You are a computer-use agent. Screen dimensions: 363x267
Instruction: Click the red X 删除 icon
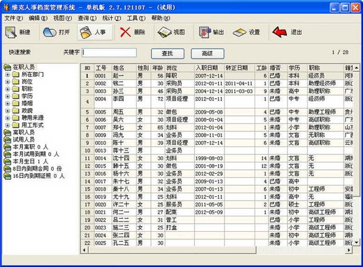125,32
